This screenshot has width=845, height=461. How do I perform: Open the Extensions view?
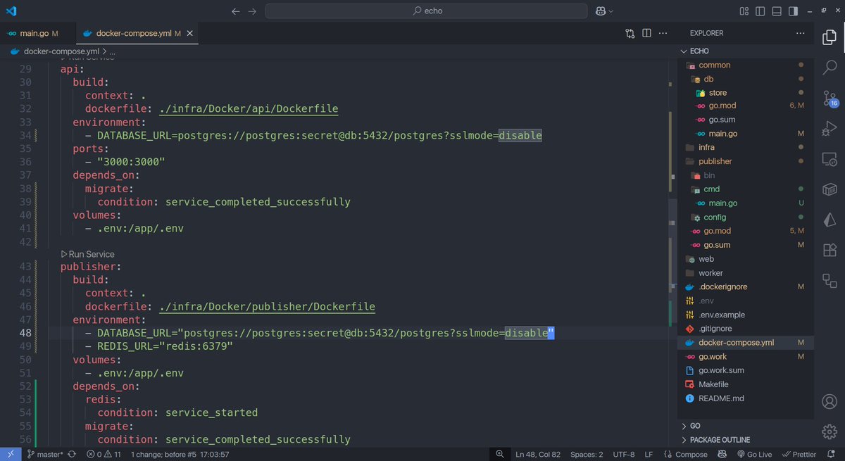point(829,251)
